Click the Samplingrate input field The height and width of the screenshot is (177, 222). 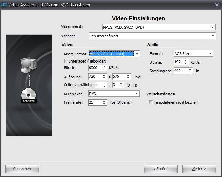tap(181, 71)
